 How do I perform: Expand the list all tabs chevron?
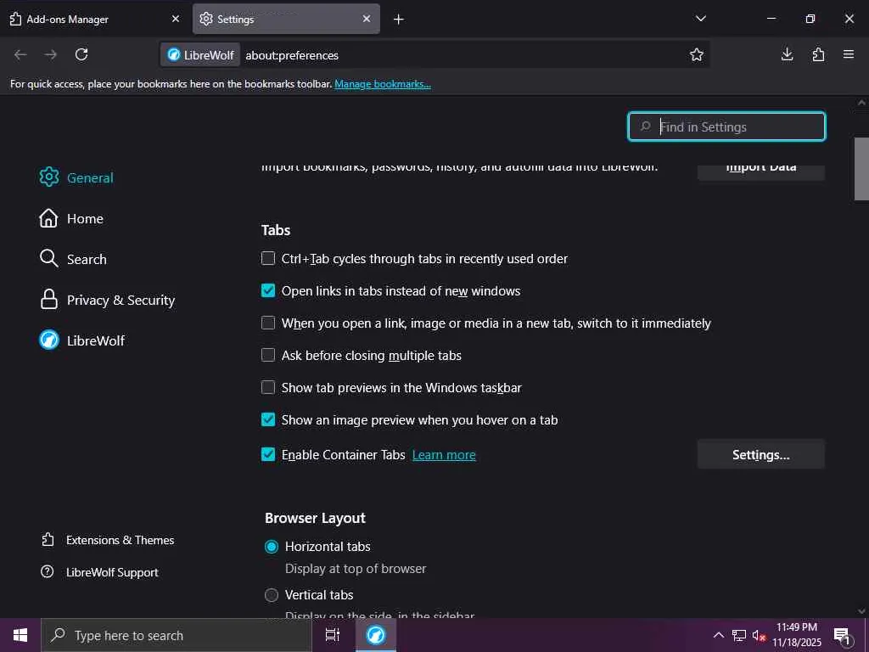pos(701,19)
